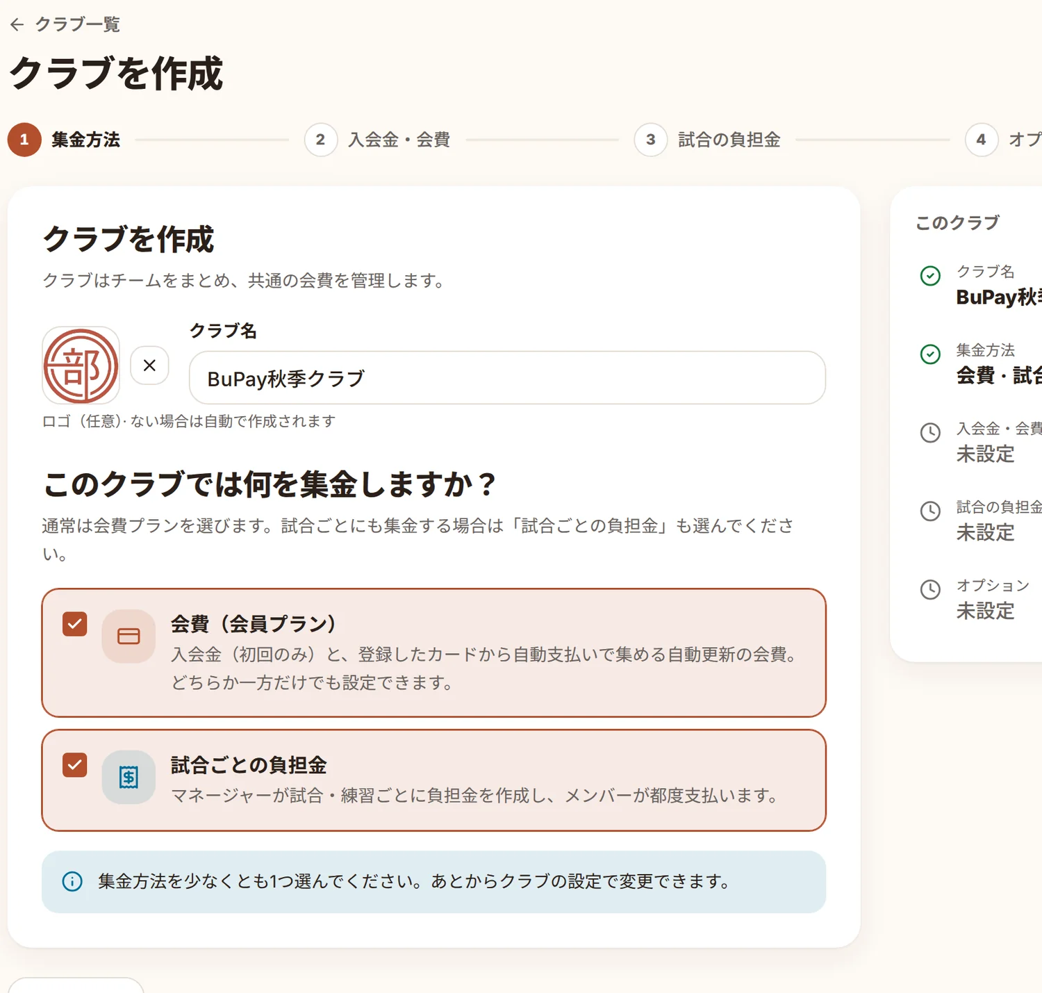
Task: Click the green check icon beside クラブ名 summary
Action: coord(930,276)
